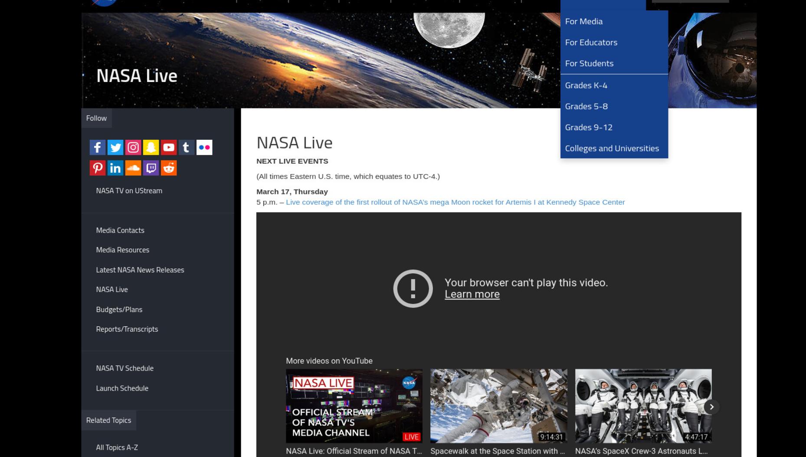Open Reports/Transcripts link
Image resolution: width=806 pixels, height=457 pixels.
pyautogui.click(x=127, y=329)
